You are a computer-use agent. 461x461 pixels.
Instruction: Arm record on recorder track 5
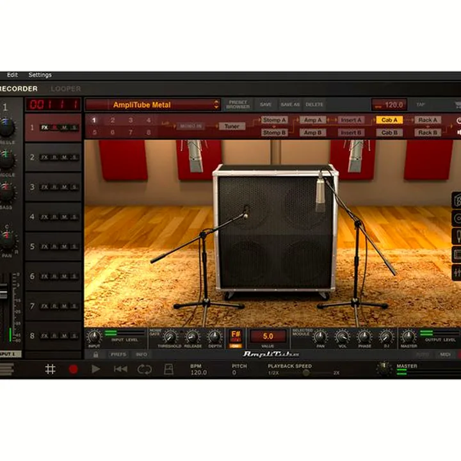pyautogui.click(x=54, y=247)
